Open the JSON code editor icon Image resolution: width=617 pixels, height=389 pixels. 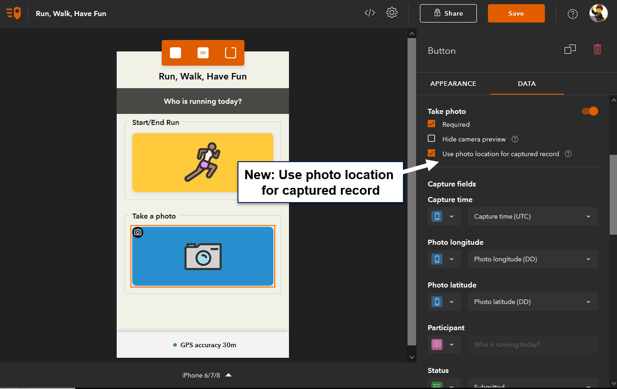[x=369, y=13]
